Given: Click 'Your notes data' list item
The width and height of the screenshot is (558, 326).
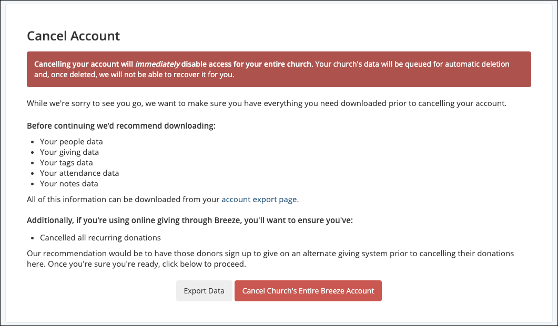Looking at the screenshot, I should coord(69,184).
